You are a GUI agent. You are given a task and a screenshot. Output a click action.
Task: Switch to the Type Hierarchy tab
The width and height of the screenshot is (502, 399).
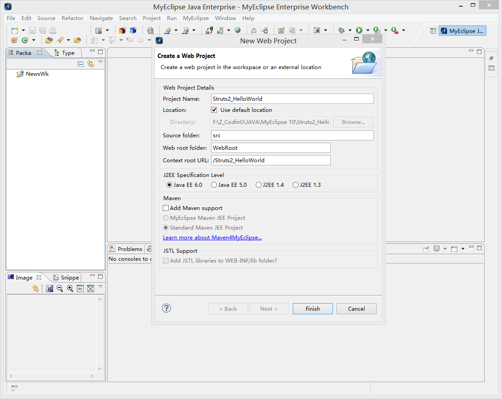coord(64,53)
